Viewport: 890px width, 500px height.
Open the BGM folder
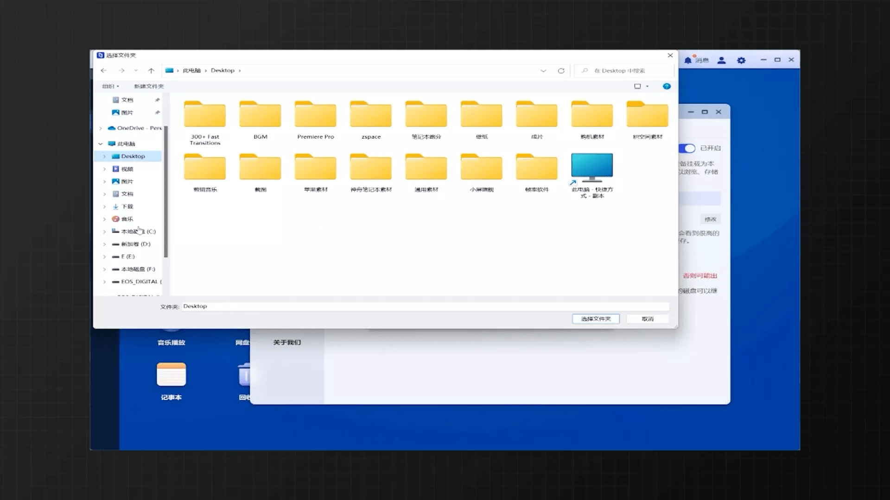pos(260,120)
